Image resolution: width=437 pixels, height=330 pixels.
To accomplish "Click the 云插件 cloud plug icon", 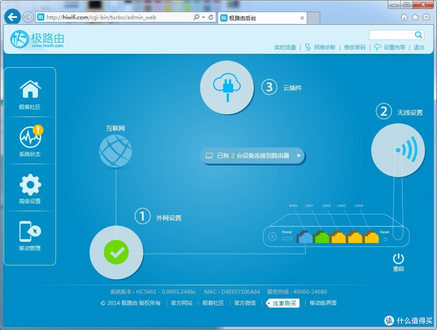I will [x=227, y=88].
